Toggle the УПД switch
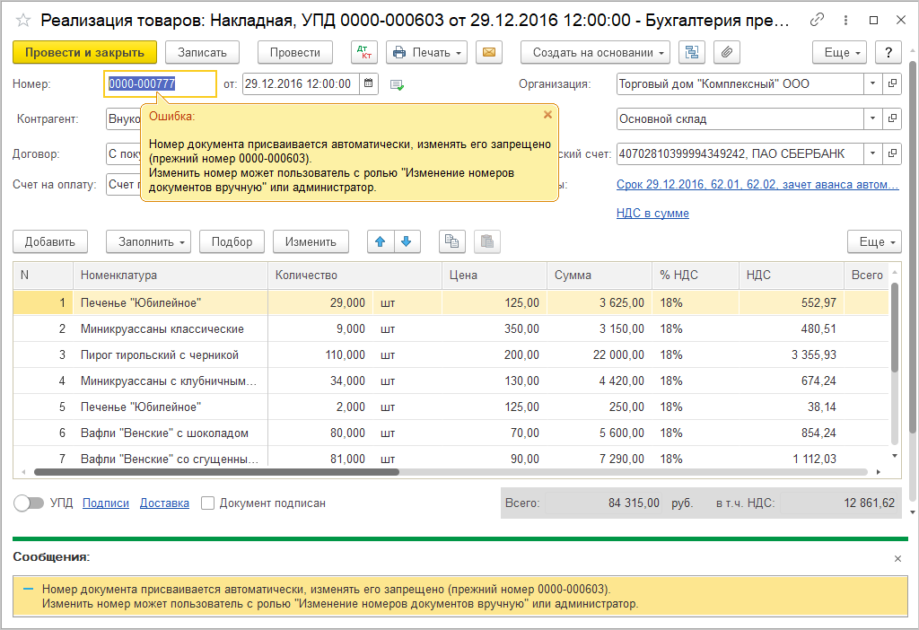 point(29,503)
